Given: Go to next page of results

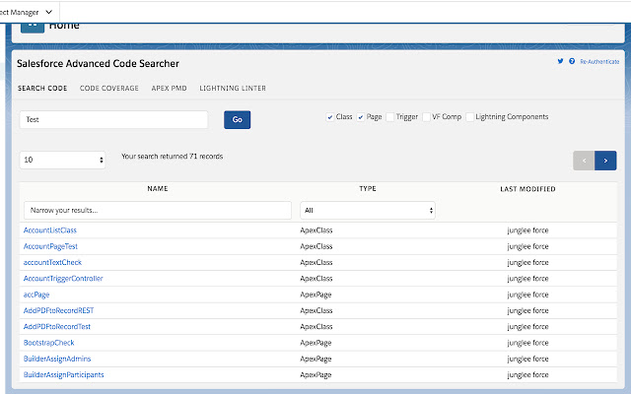Looking at the screenshot, I should click(x=606, y=160).
